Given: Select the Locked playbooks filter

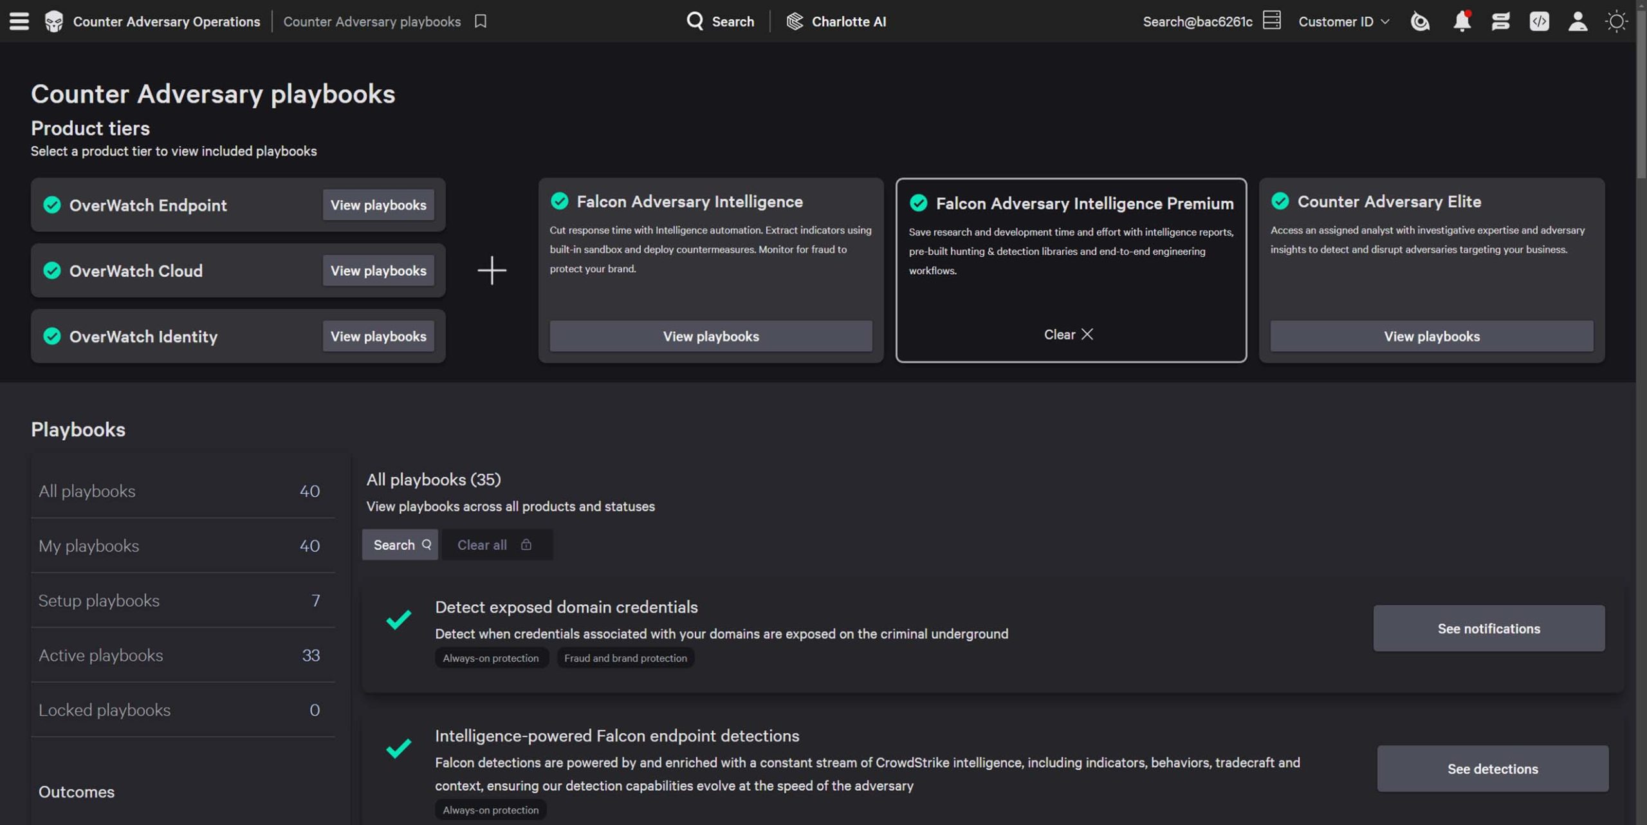Looking at the screenshot, I should (183, 710).
